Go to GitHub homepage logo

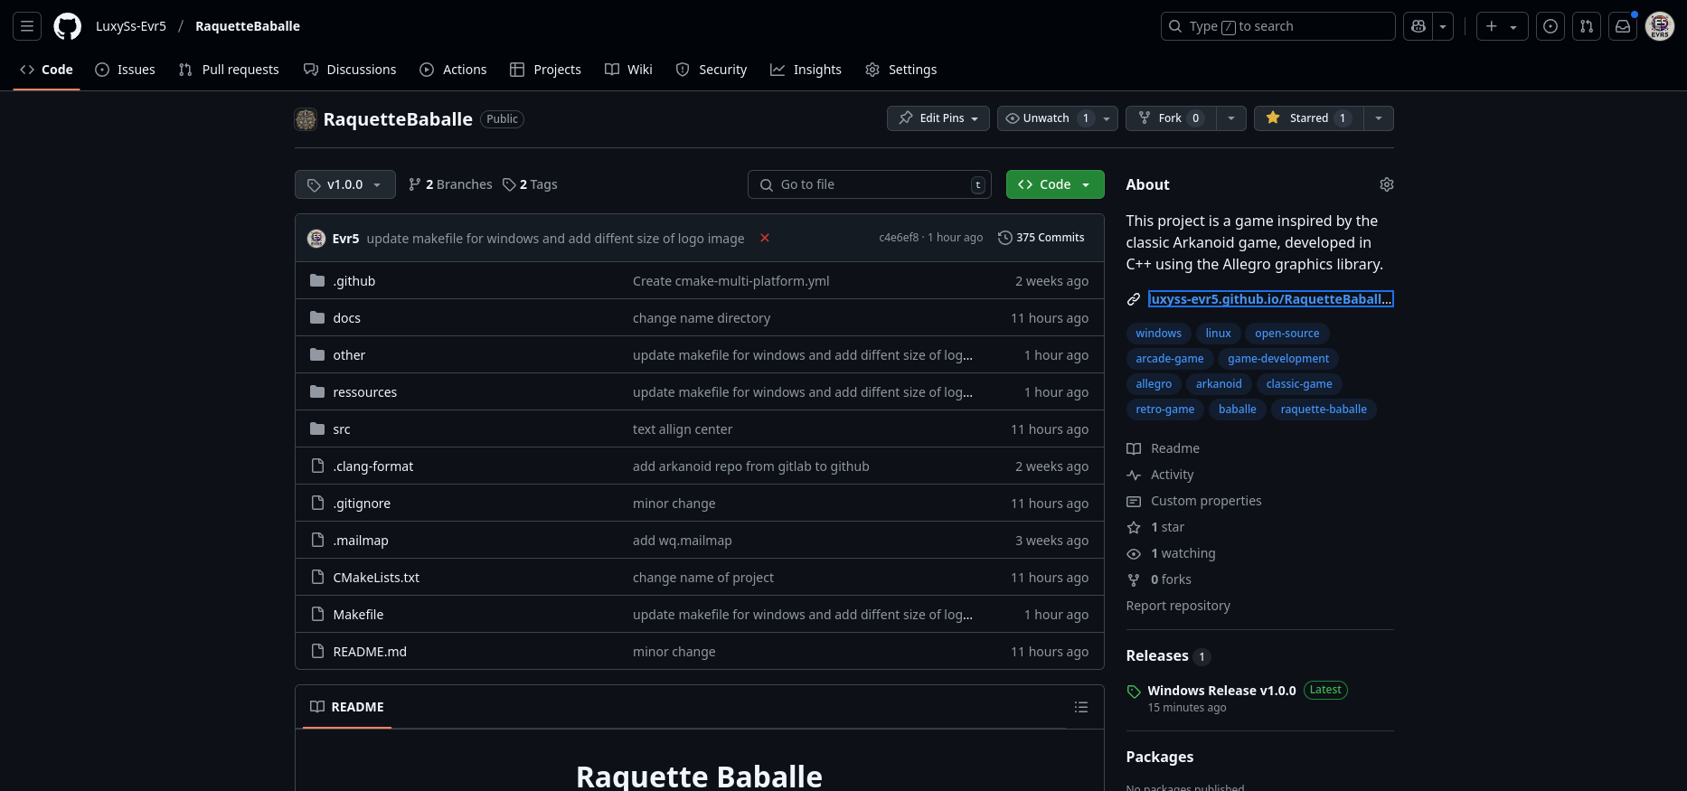(68, 26)
